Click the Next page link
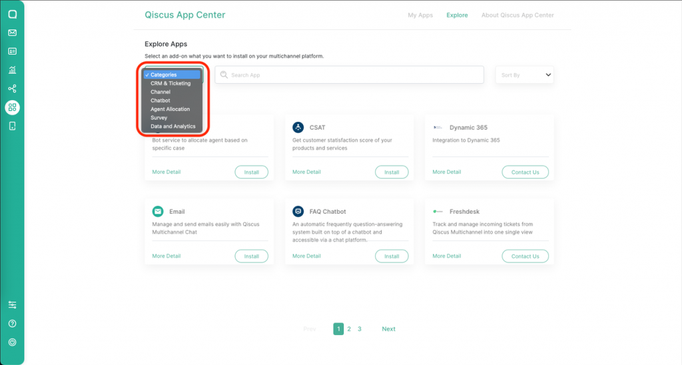Screen dimensions: 682x365 [388, 329]
